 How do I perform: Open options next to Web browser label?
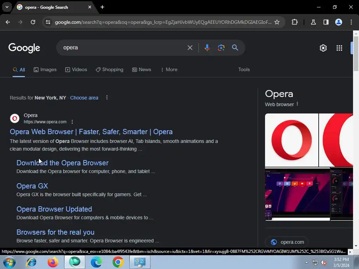click(297, 104)
